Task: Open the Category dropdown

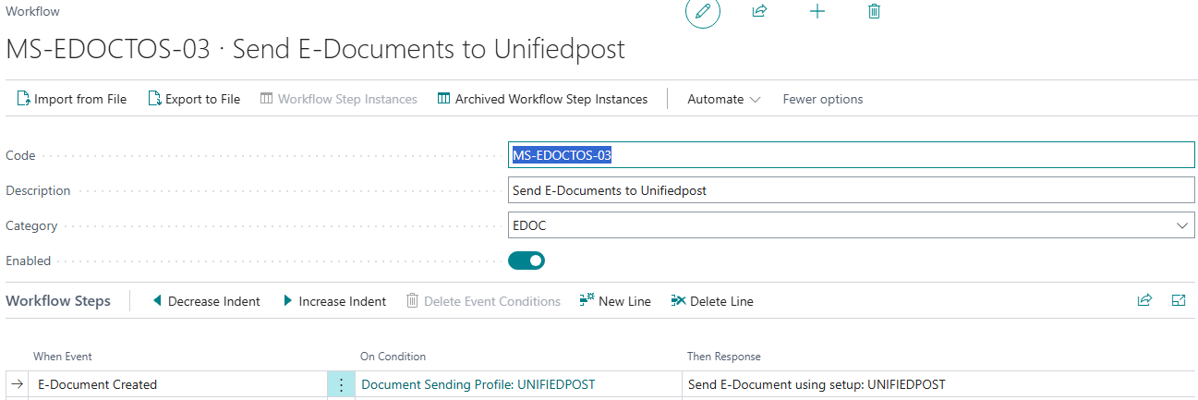Action: (x=1181, y=225)
